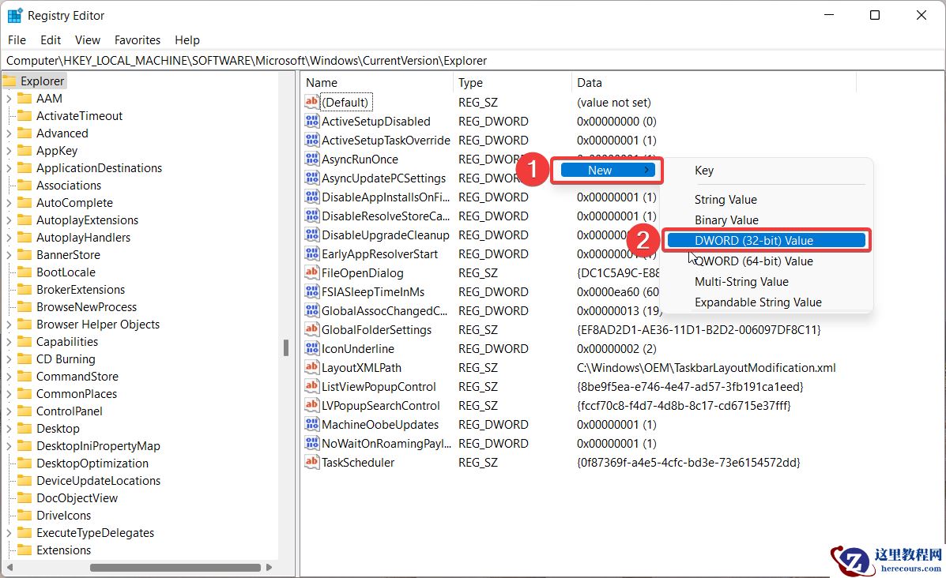Click the registry path in the address bar

tap(237, 60)
